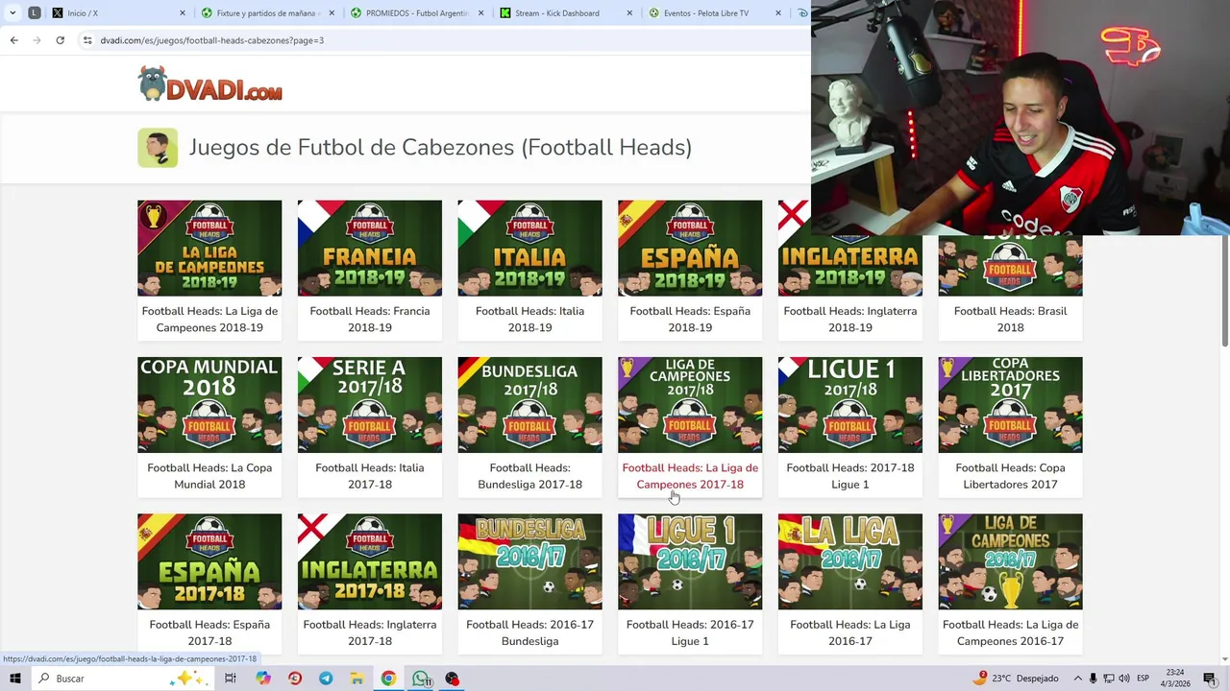Close the 'Eventos - Pelota Libre TV' tab
The width and height of the screenshot is (1230, 691).
click(x=779, y=13)
